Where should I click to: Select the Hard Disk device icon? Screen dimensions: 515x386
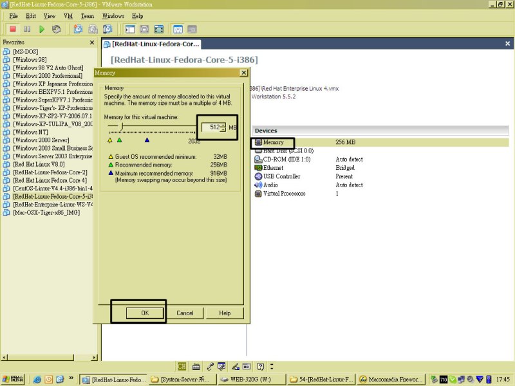coord(258,151)
